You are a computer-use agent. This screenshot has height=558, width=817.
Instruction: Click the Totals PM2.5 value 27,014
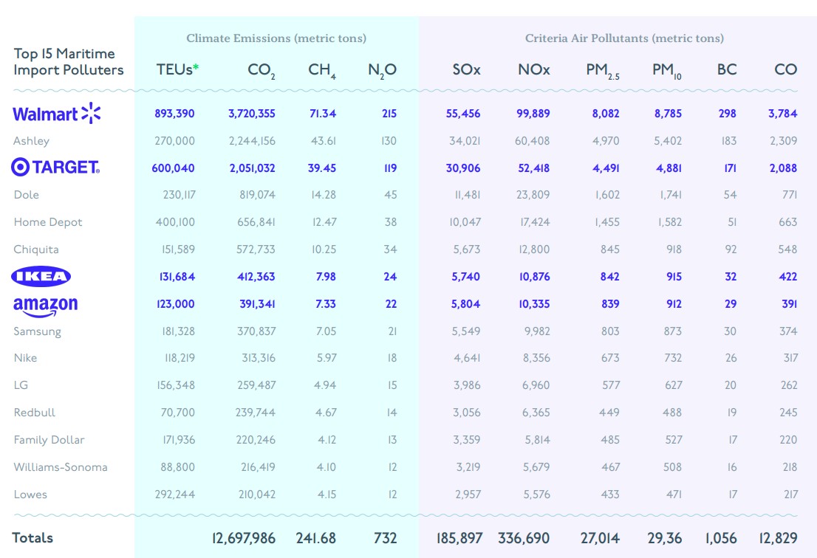click(600, 537)
